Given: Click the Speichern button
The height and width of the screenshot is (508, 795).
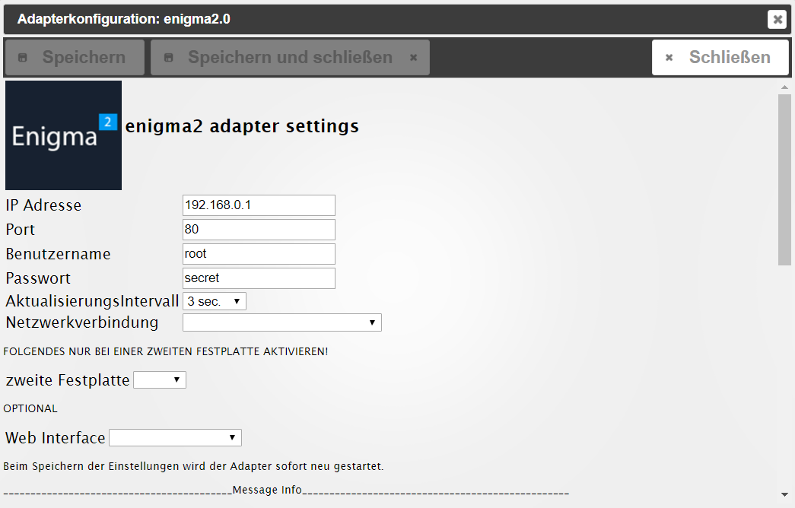Looking at the screenshot, I should coord(75,57).
